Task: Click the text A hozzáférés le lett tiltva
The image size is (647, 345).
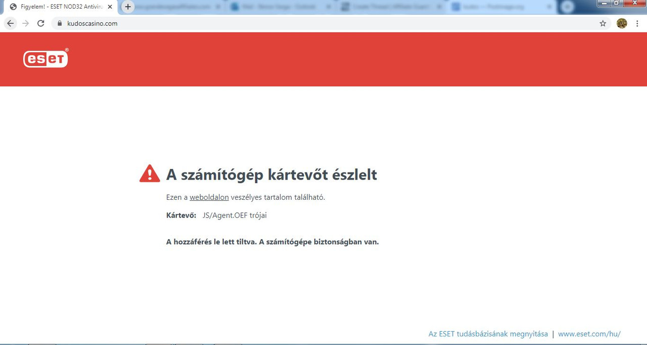Action: (x=212, y=242)
